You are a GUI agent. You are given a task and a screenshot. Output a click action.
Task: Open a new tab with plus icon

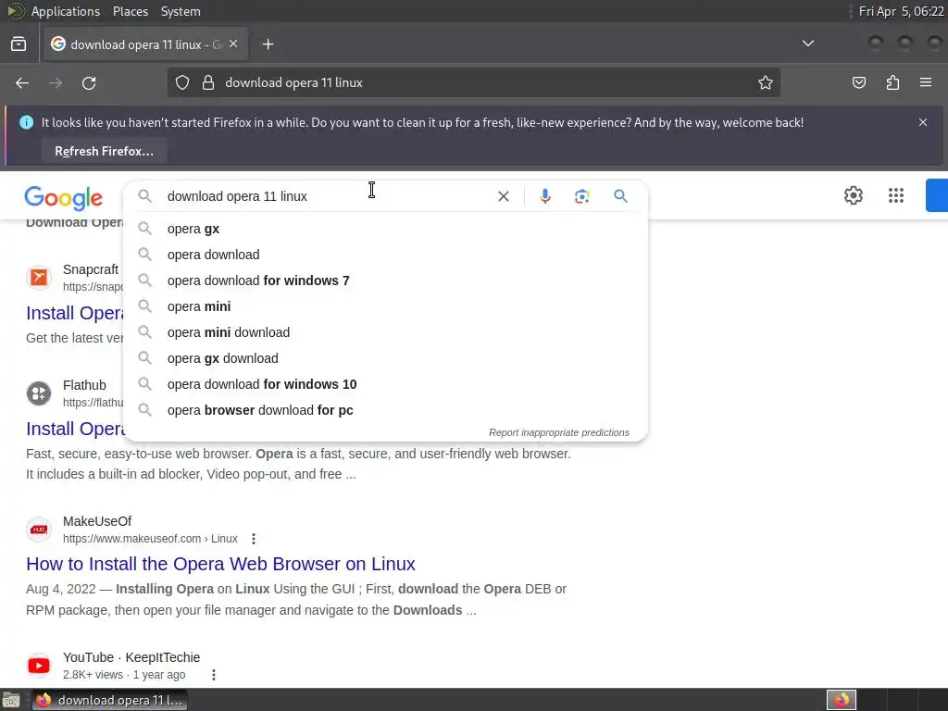pyautogui.click(x=268, y=44)
